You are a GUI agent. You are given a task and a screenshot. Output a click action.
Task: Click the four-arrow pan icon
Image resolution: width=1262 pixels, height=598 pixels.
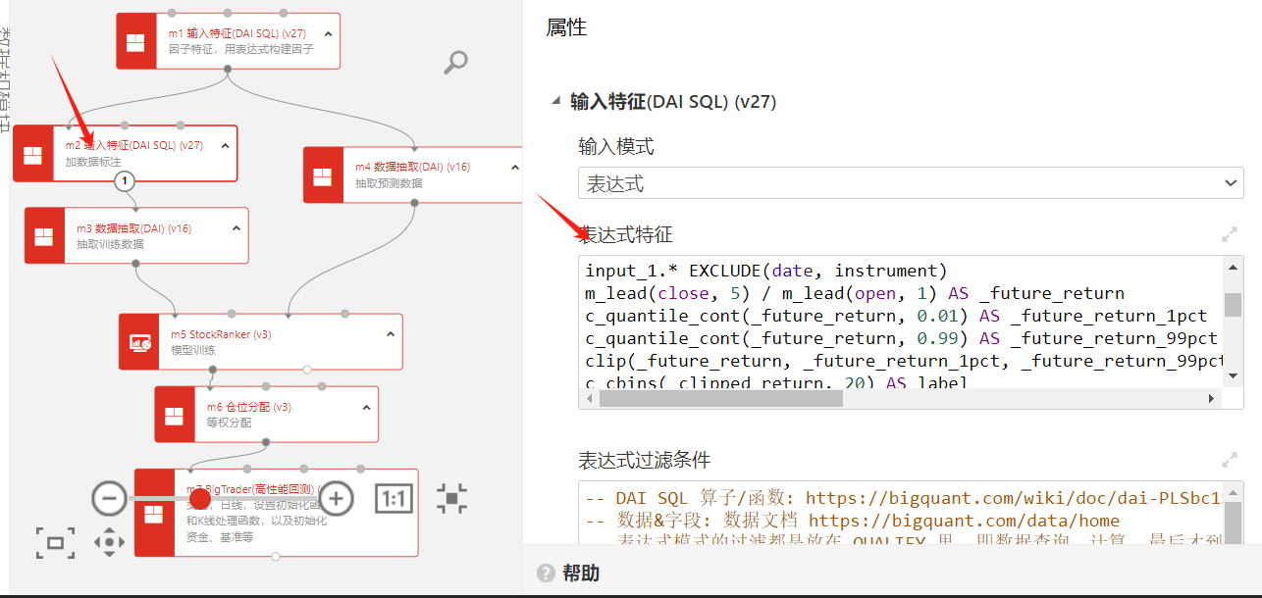coord(109,541)
